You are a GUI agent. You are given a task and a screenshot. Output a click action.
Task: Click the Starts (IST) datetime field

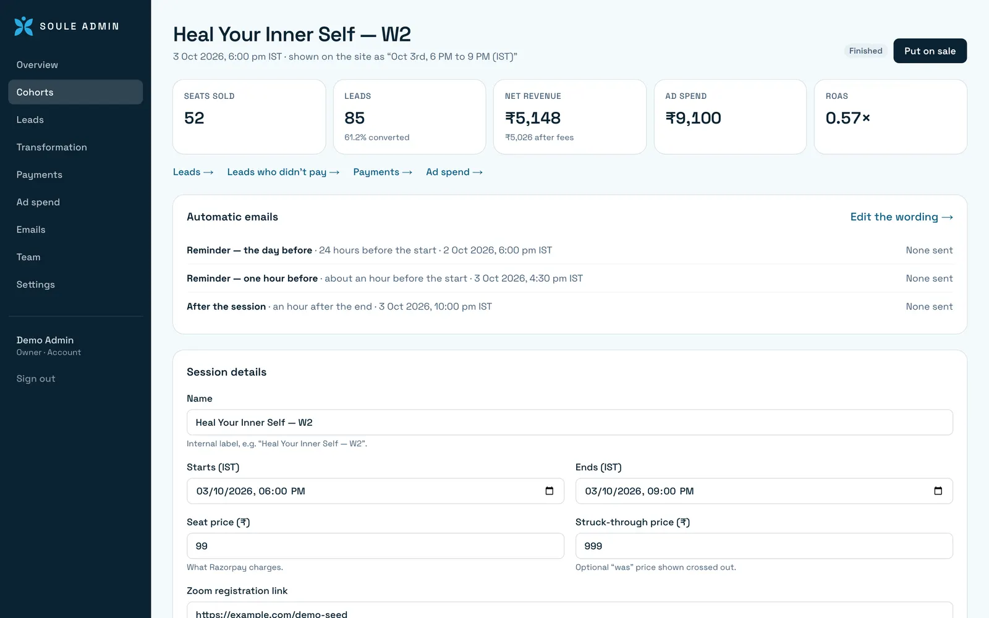click(375, 491)
